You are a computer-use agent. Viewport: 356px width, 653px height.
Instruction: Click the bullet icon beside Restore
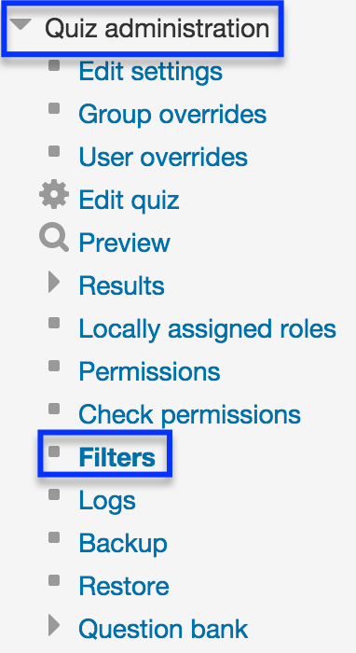(54, 580)
